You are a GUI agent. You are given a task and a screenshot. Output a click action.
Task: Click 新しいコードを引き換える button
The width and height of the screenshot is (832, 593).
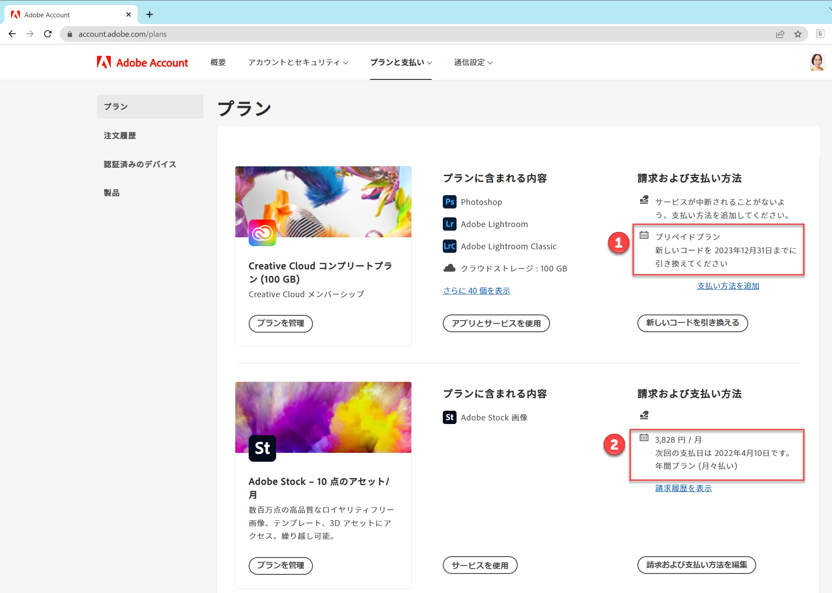(692, 323)
